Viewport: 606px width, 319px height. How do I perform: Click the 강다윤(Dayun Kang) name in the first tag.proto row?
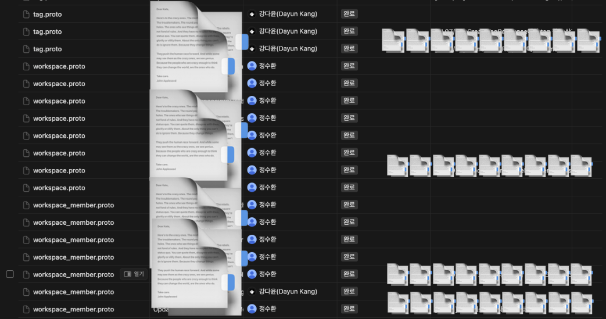pos(288,14)
